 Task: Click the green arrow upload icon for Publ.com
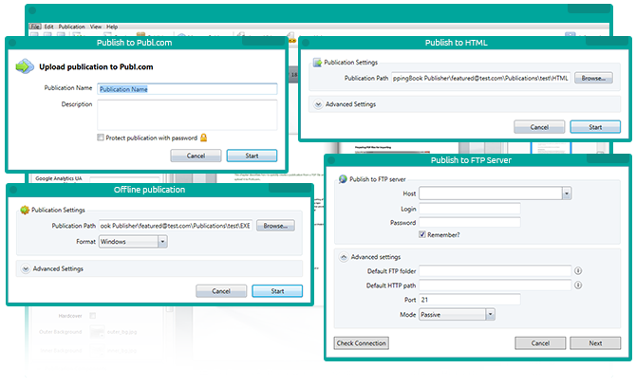25,66
